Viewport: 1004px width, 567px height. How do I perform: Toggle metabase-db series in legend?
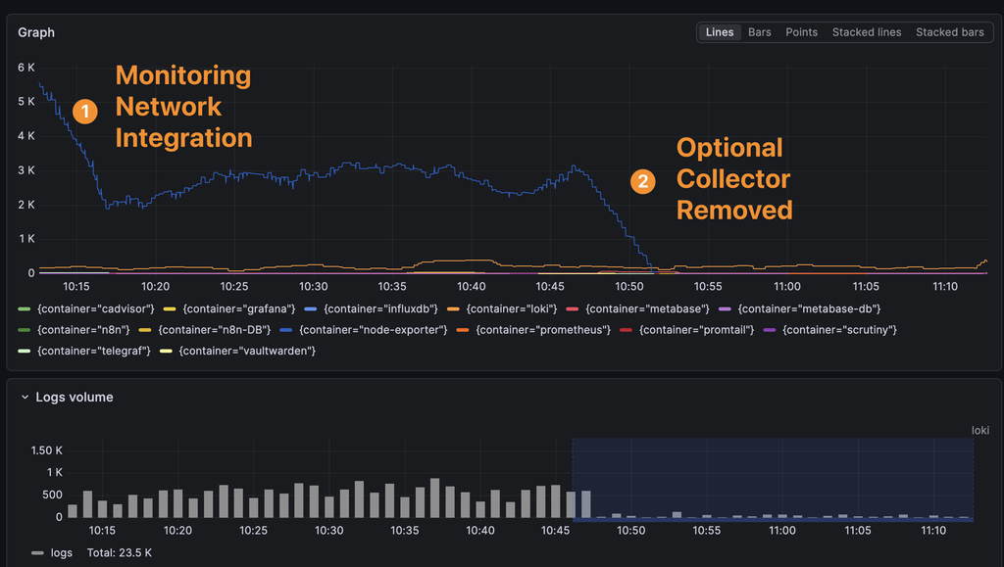809,308
